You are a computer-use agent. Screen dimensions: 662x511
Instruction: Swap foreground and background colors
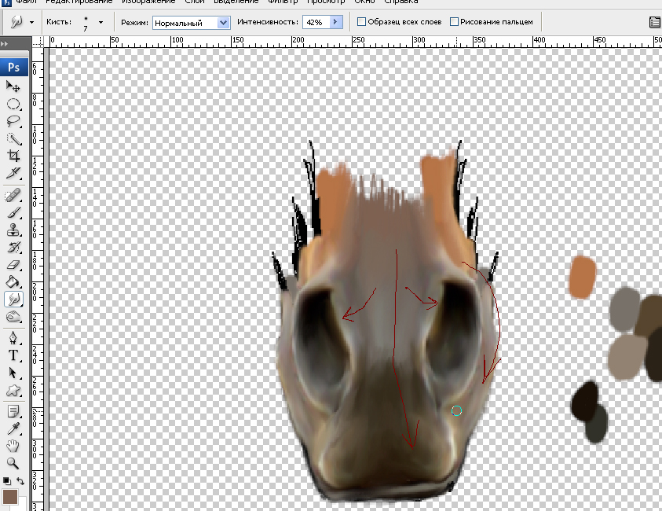20,480
